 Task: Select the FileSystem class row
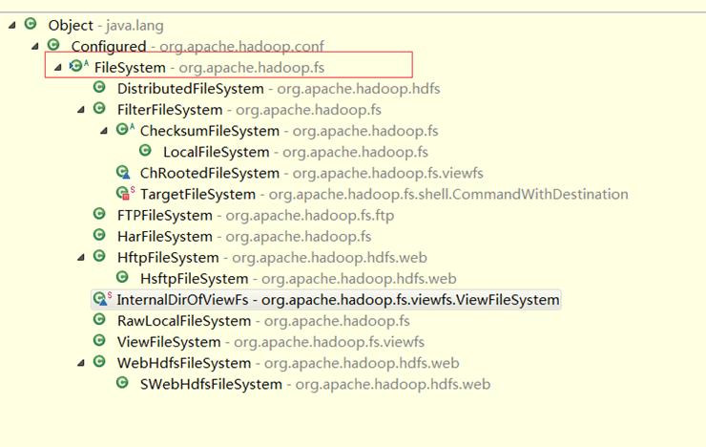pos(209,68)
